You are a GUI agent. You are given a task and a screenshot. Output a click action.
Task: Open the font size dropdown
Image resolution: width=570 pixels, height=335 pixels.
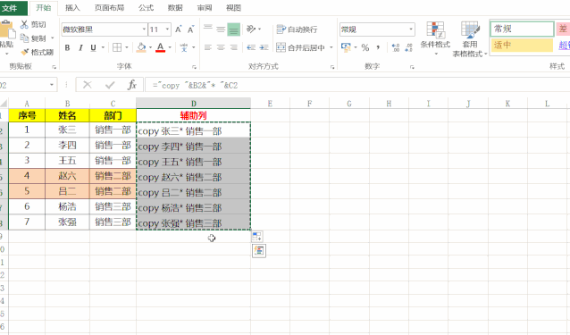(167, 29)
